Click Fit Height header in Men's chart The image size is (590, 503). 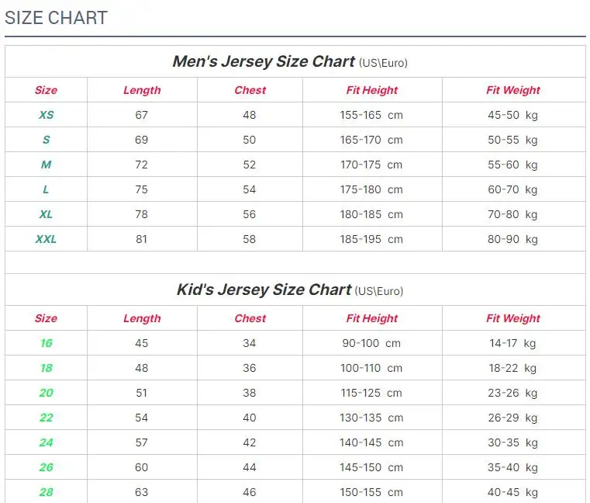click(x=372, y=90)
